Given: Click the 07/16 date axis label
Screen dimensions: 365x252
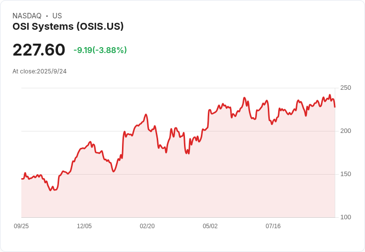Looking at the screenshot, I should (x=273, y=226).
